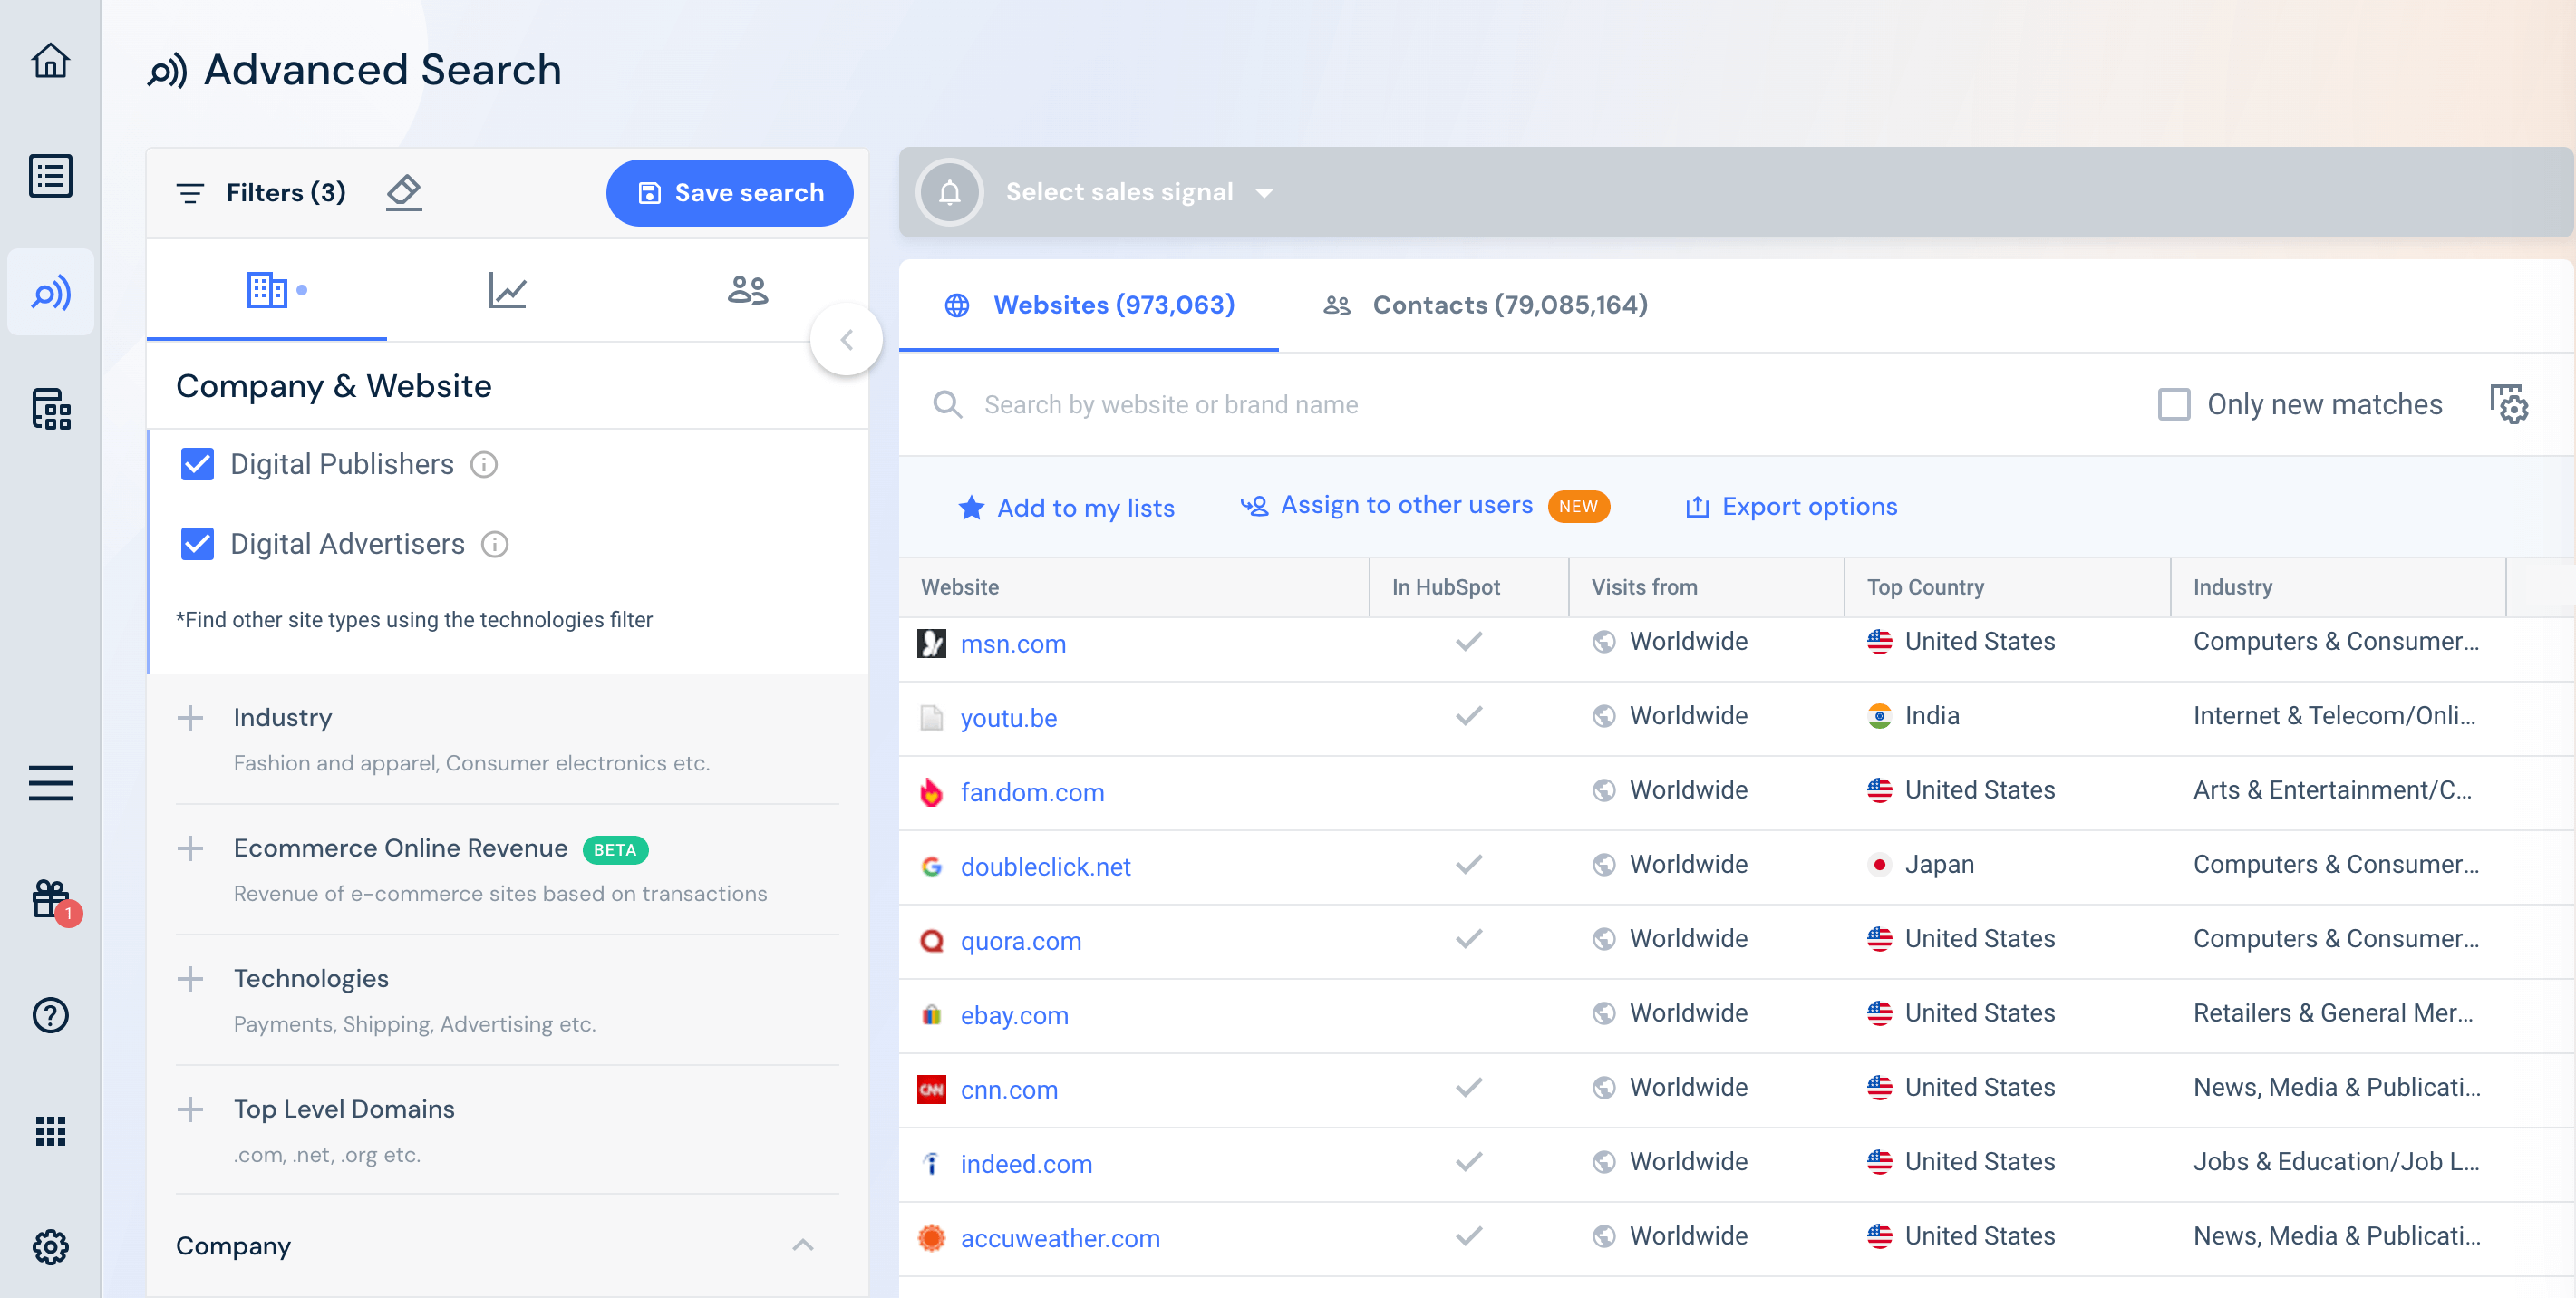
Task: Expand the Ecommerce Online Revenue filter
Action: [x=190, y=849]
